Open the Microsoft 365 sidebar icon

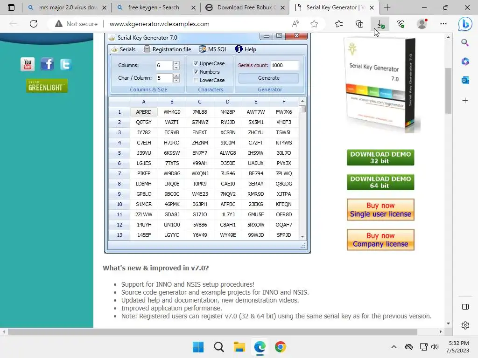465,62
